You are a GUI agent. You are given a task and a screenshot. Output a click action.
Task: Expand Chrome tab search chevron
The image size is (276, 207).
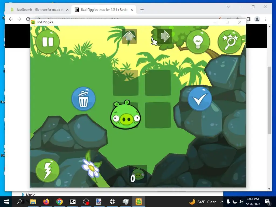228,7
